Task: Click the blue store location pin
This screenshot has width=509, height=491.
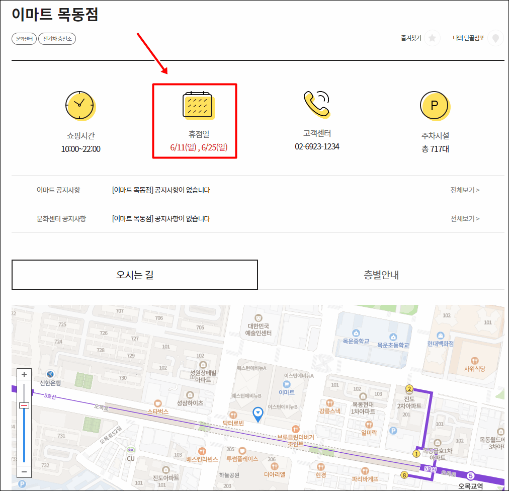Action: [x=258, y=415]
